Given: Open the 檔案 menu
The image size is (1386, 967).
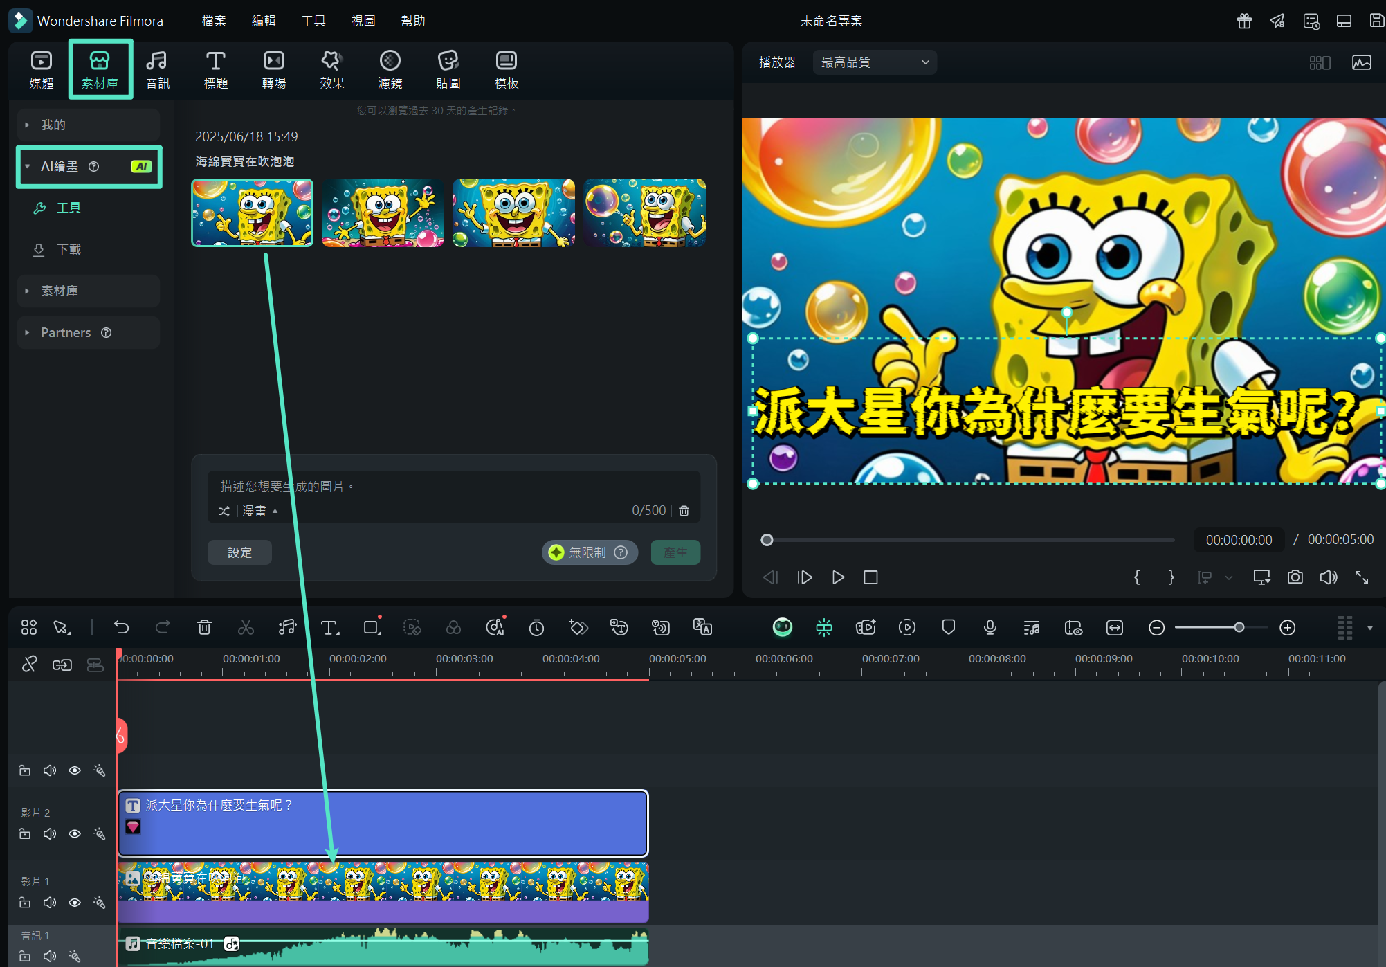Looking at the screenshot, I should point(214,21).
